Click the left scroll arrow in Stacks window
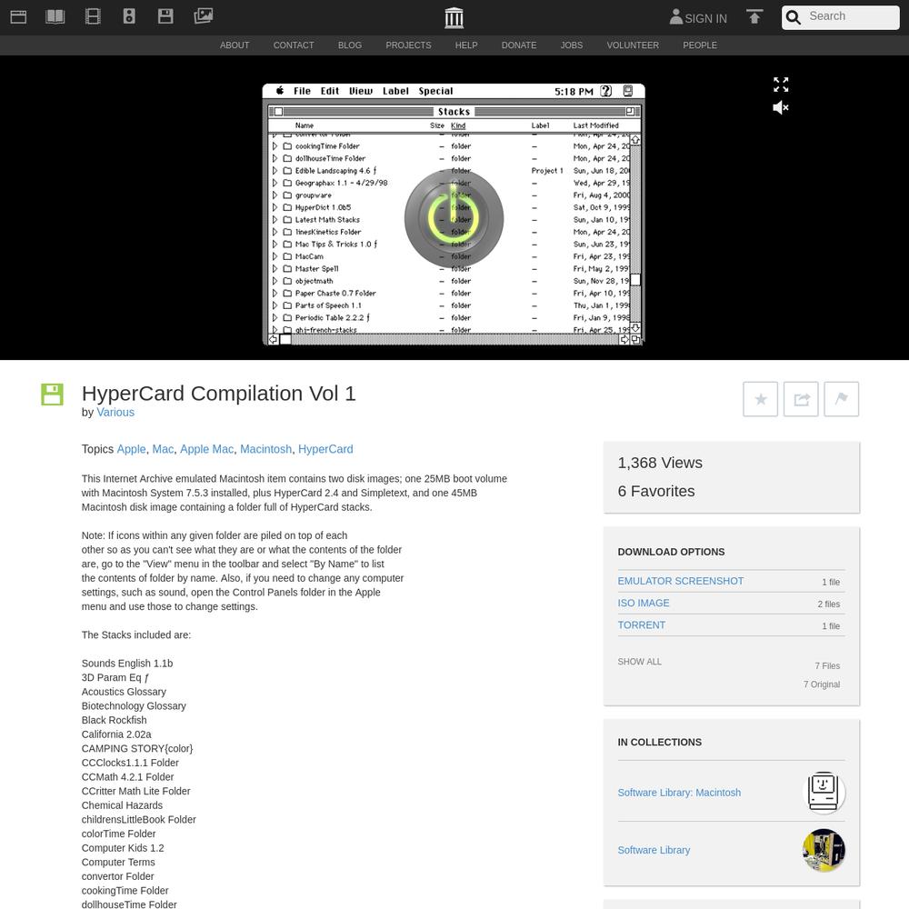The image size is (909, 909). (274, 340)
